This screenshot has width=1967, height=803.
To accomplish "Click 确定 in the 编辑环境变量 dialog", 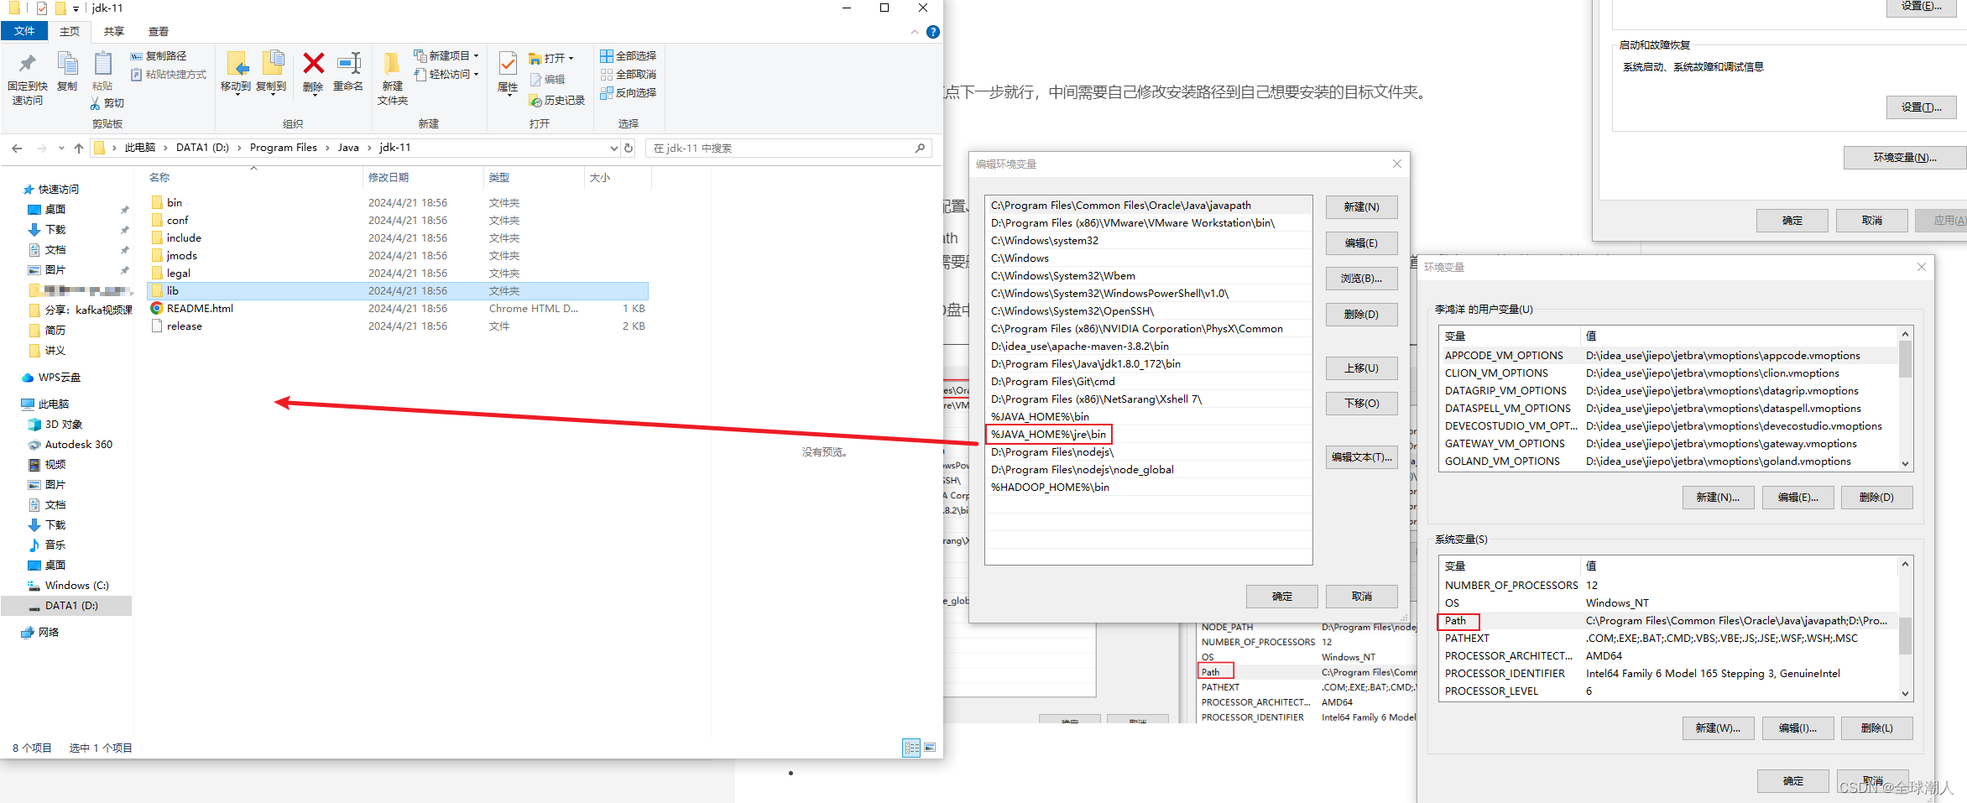I will tap(1281, 596).
